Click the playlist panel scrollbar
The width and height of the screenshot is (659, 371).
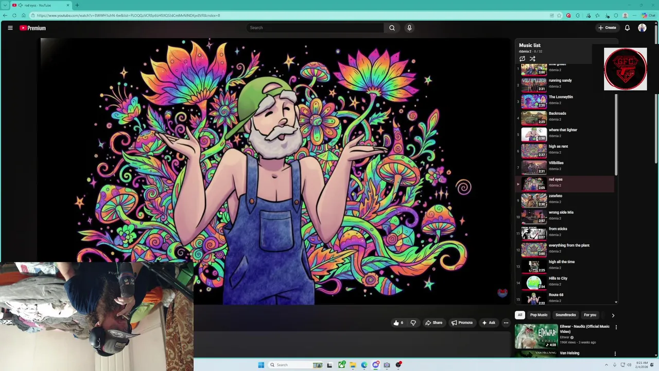click(x=616, y=135)
